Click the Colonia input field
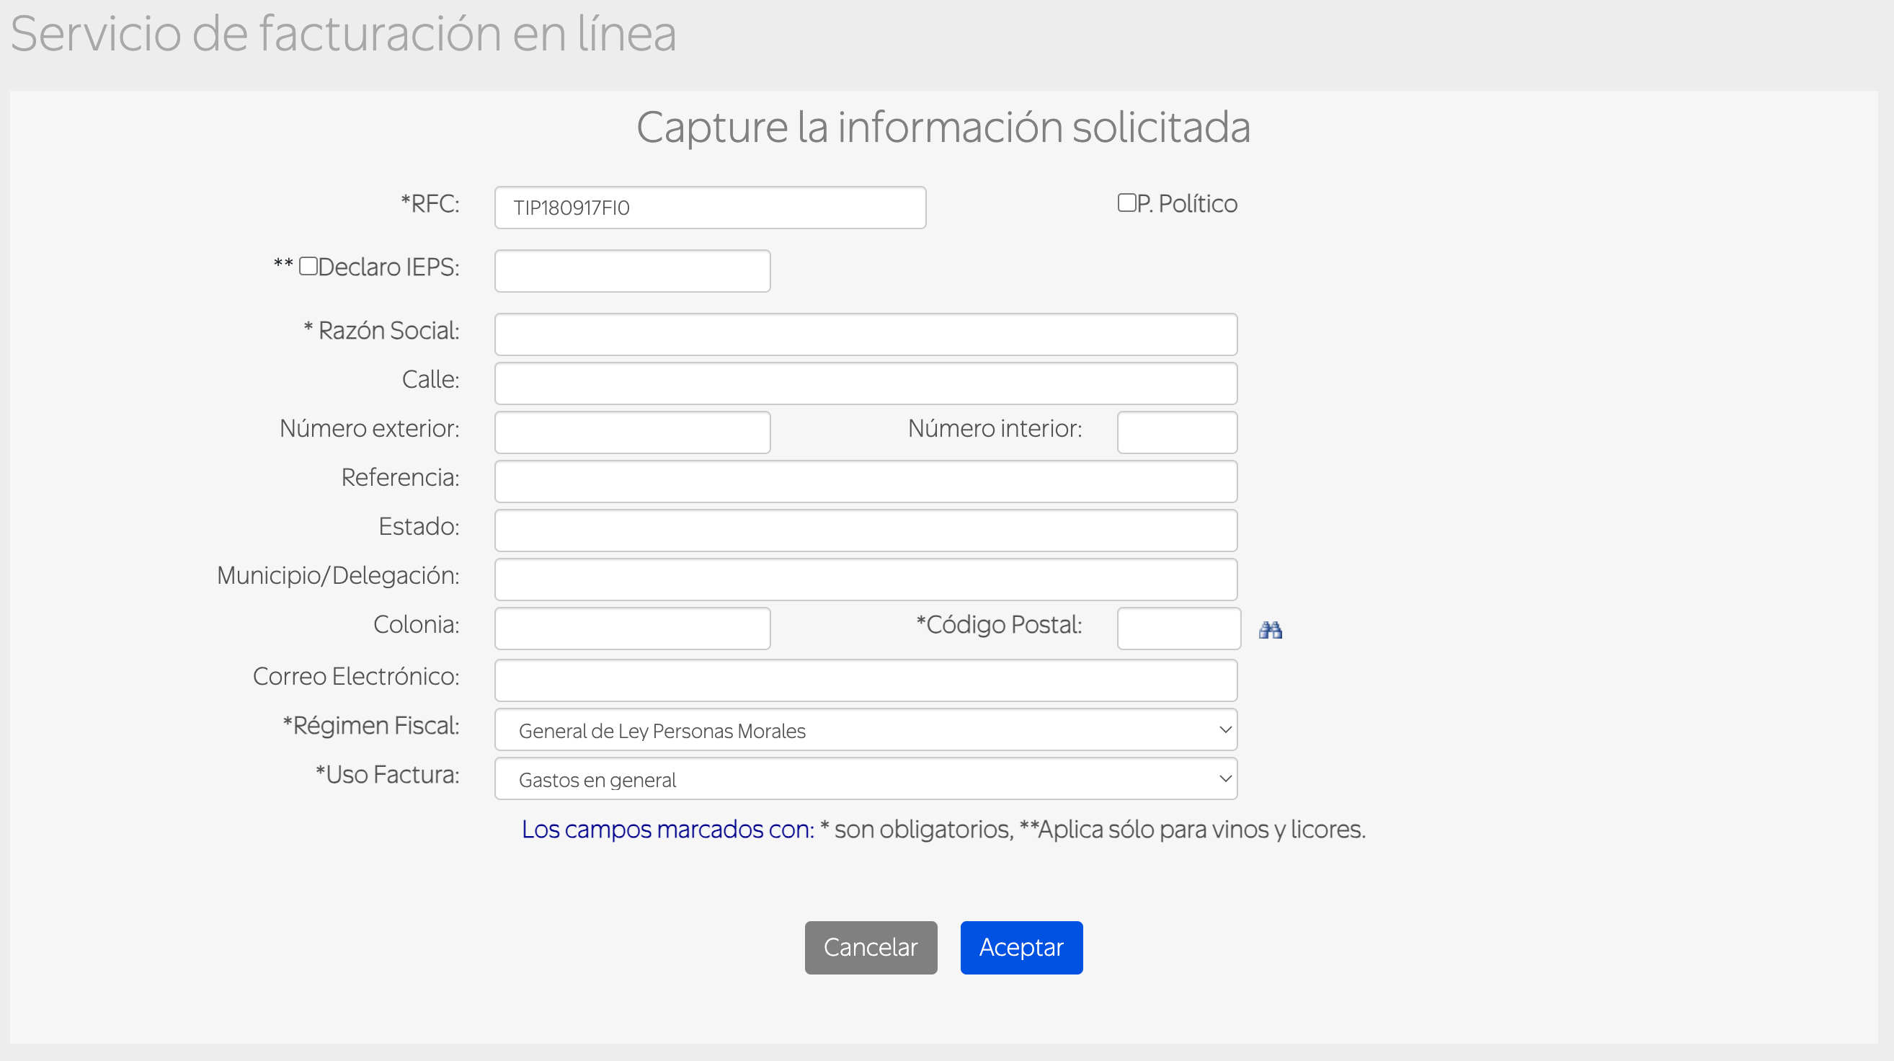The height and width of the screenshot is (1061, 1894). click(632, 629)
